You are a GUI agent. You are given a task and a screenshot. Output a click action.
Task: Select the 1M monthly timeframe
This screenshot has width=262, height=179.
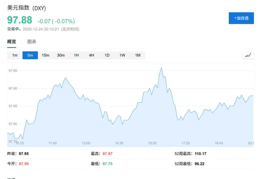point(137,55)
